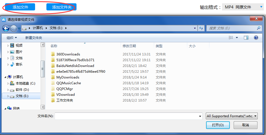
Task: Open the view options dropdown arrow
Action: click(237, 38)
